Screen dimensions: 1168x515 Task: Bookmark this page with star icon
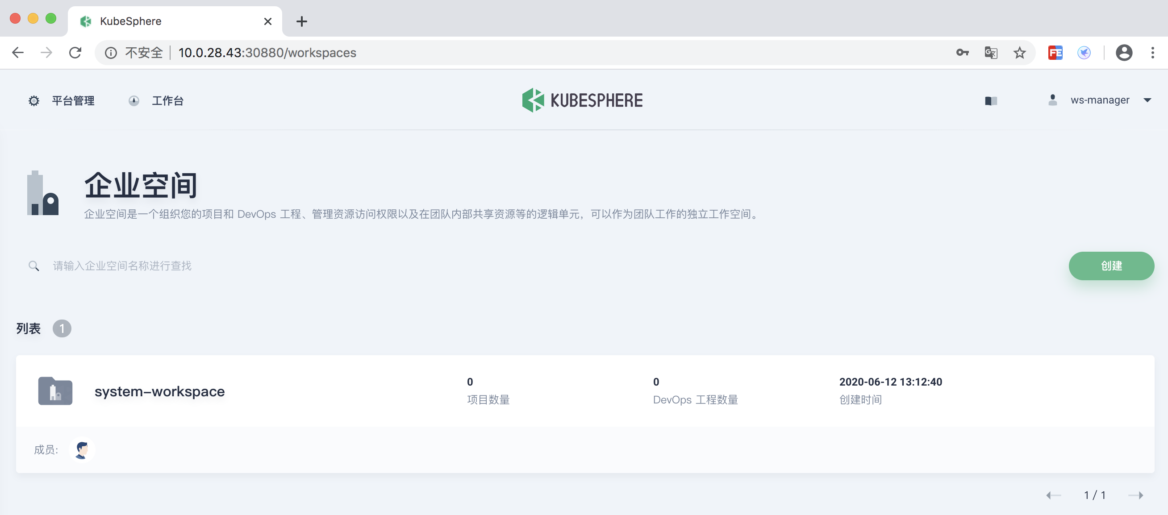(1020, 53)
